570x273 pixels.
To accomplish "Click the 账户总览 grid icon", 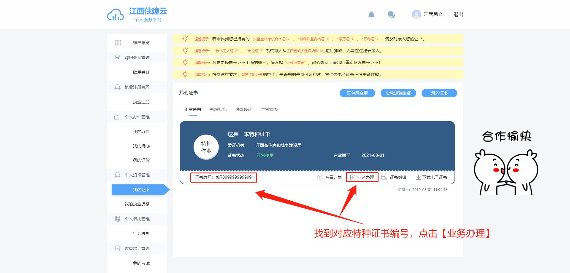I will coord(118,43).
